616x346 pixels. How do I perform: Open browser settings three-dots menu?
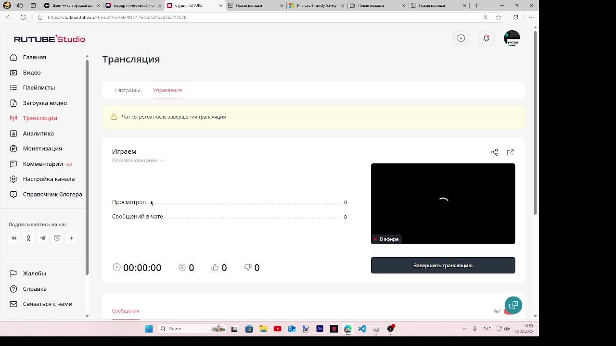click(x=531, y=17)
